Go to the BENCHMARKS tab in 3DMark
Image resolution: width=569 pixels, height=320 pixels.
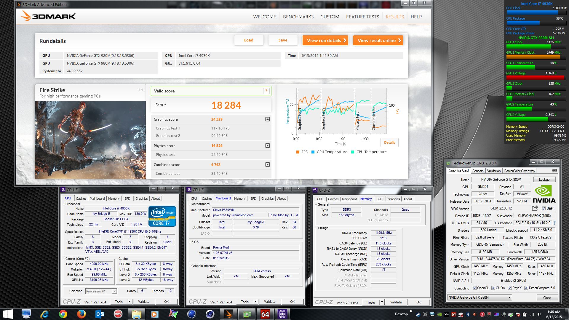[x=298, y=17]
